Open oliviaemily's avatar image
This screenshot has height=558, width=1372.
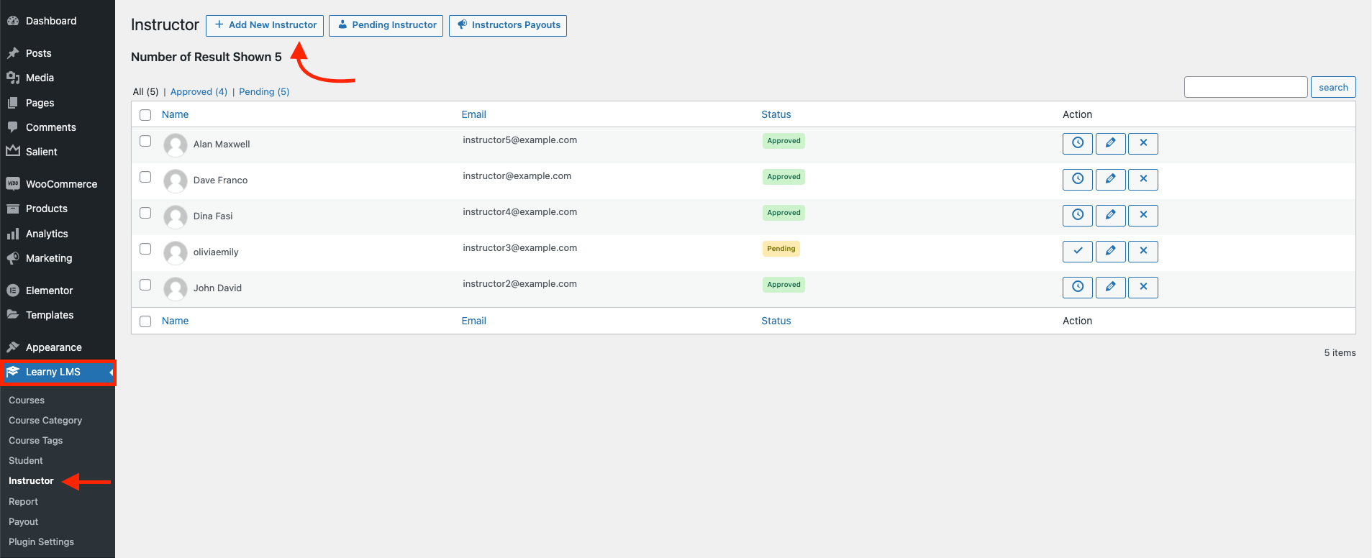click(176, 253)
